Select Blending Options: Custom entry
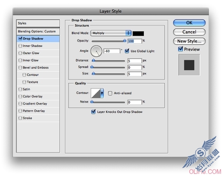The width and height of the screenshot is (222, 175). (38, 31)
